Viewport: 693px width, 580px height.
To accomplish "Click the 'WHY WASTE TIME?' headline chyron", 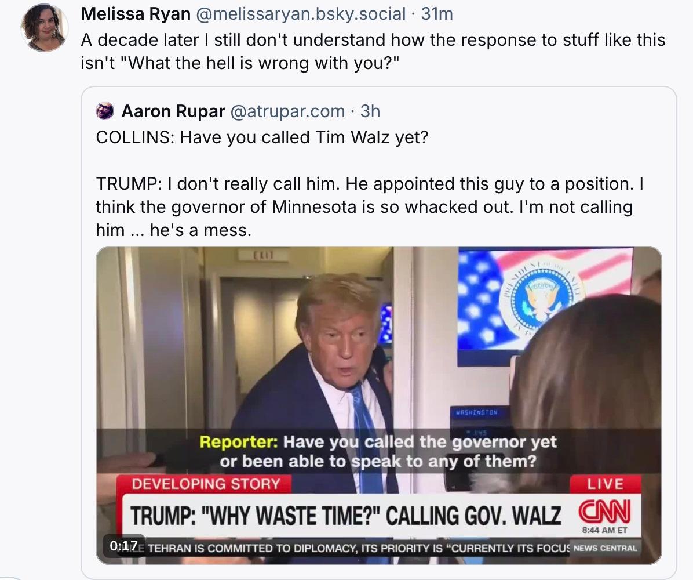I will (x=345, y=516).
